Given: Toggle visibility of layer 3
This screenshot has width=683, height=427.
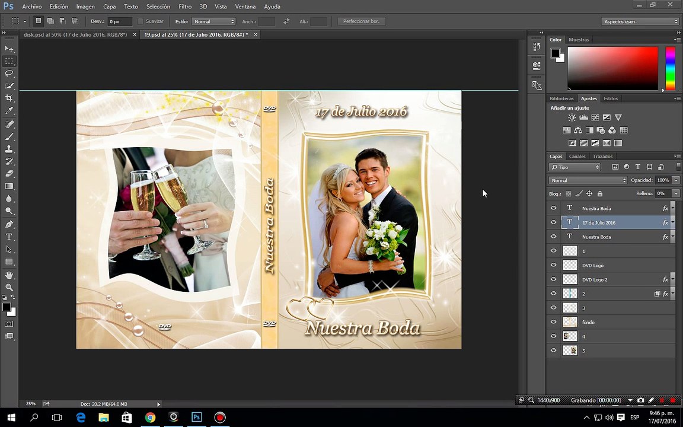Looking at the screenshot, I should pos(554,308).
